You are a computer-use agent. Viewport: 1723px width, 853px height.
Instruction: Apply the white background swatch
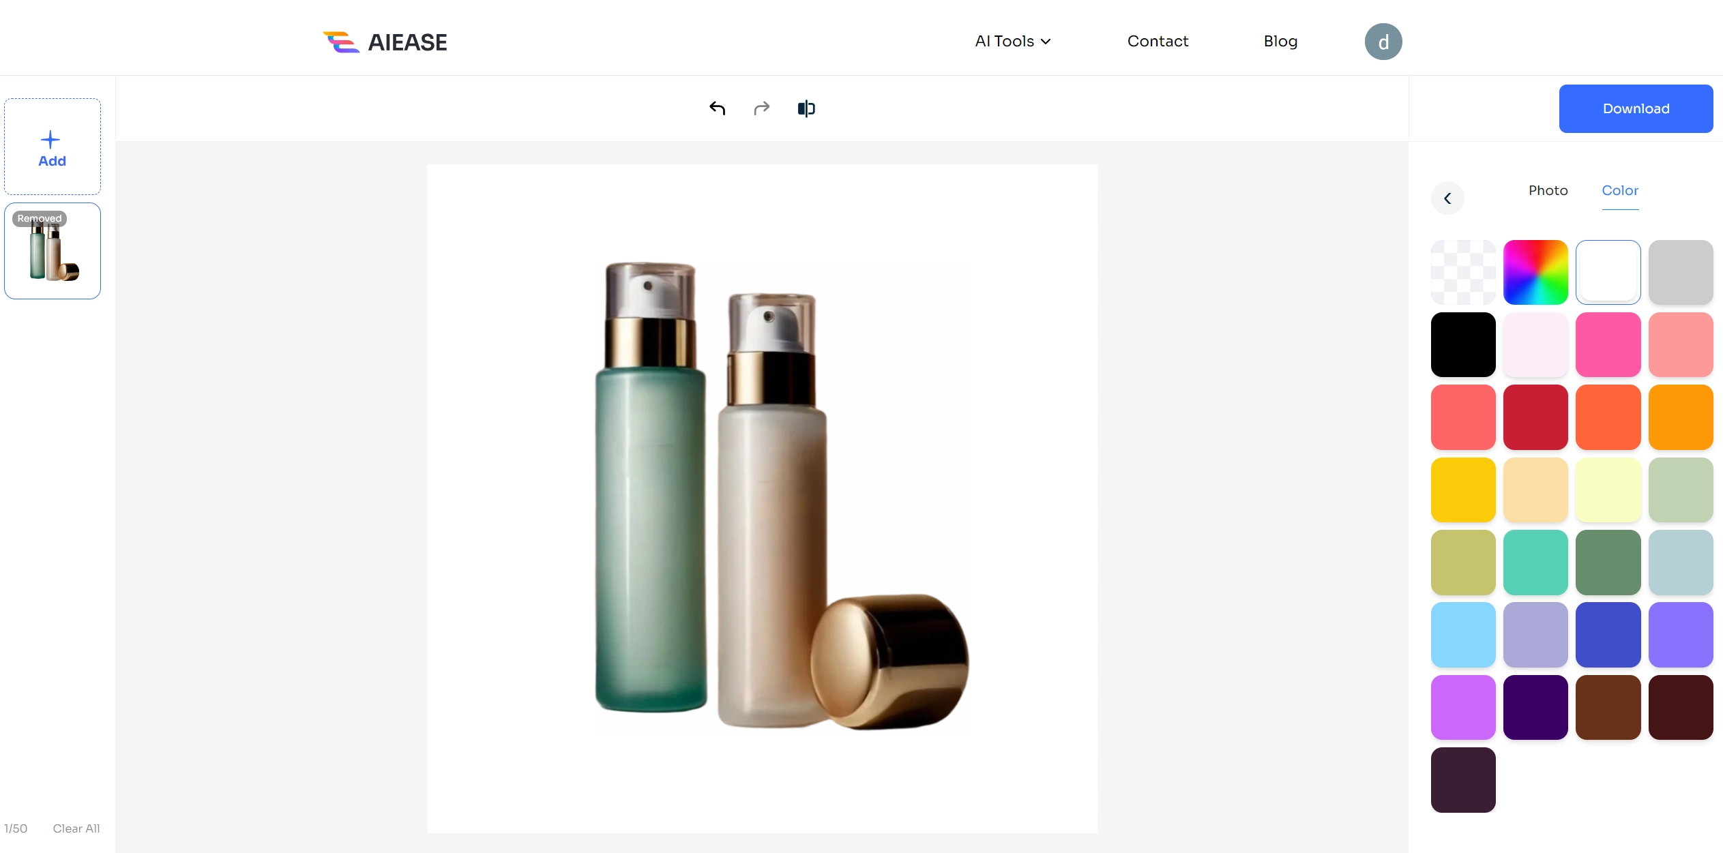pyautogui.click(x=1608, y=272)
